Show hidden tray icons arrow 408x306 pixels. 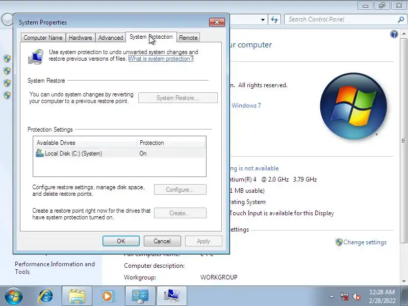coord(332,296)
